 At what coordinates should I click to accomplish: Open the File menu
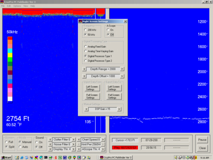(3, 6)
